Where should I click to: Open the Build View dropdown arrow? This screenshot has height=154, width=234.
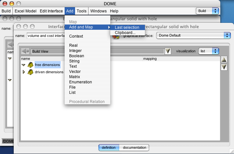(168, 51)
